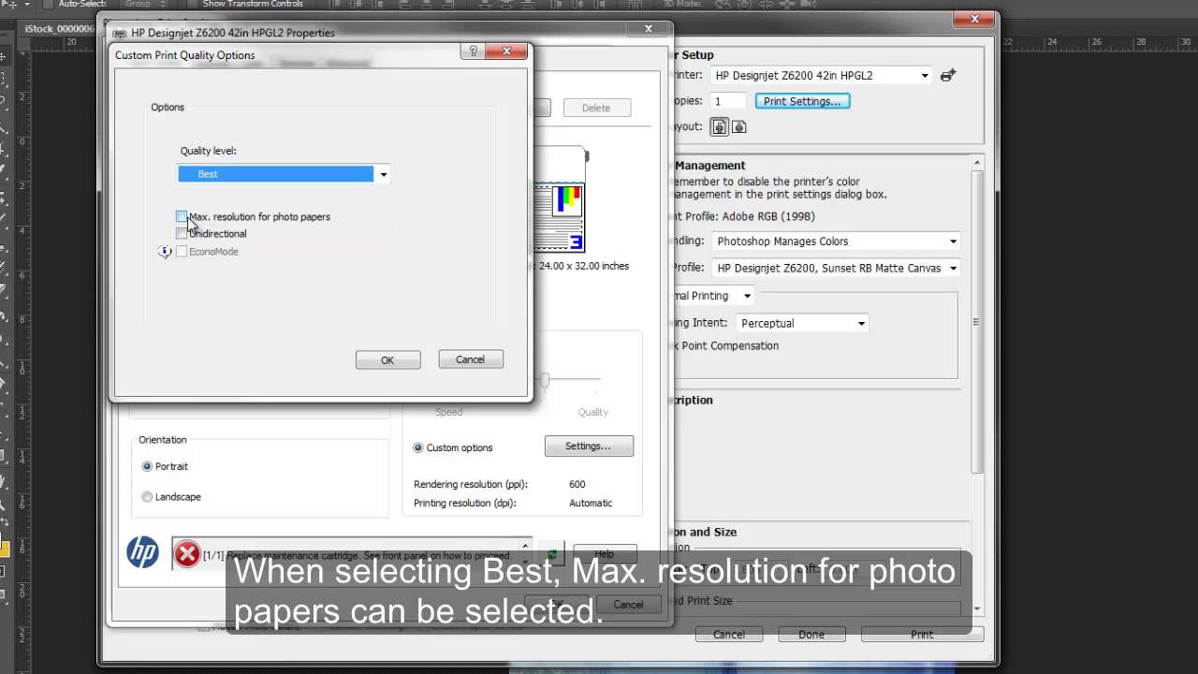Screen dimensions: 1198x674
Task: Open the Quality level dropdown showing Best
Action: (382, 173)
